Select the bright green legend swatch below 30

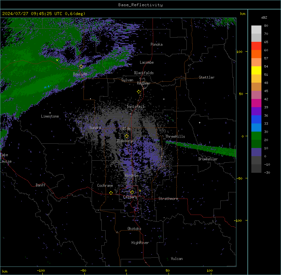[256, 136]
